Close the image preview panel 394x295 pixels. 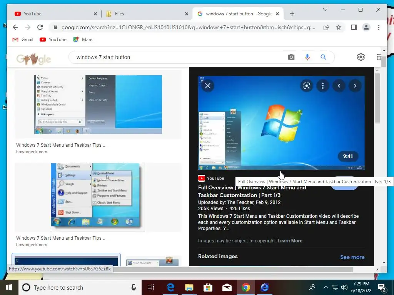click(x=208, y=86)
